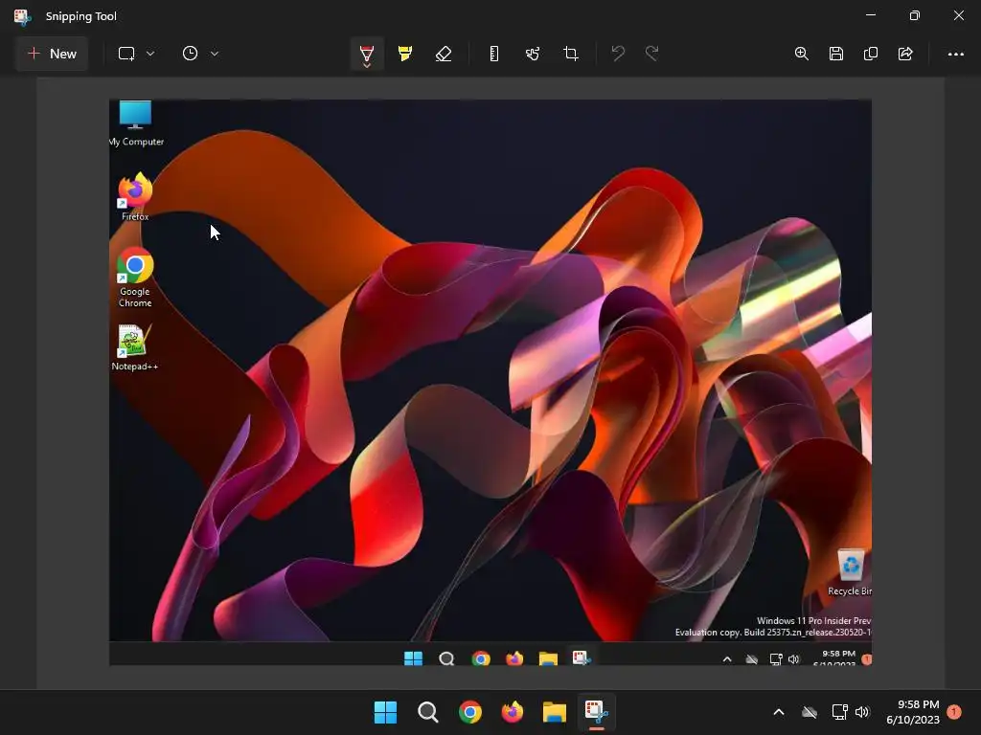Screen dimensions: 981x735
Task: Click the volume speaker tray icon
Action: 862,712
